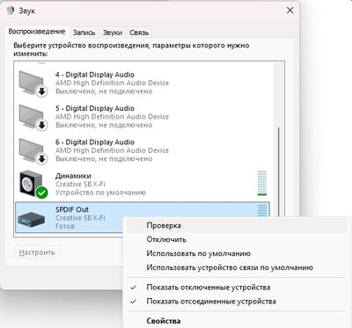The width and height of the screenshot is (352, 328).
Task: Click the Устройство по умолчанию status text
Action: (100, 193)
